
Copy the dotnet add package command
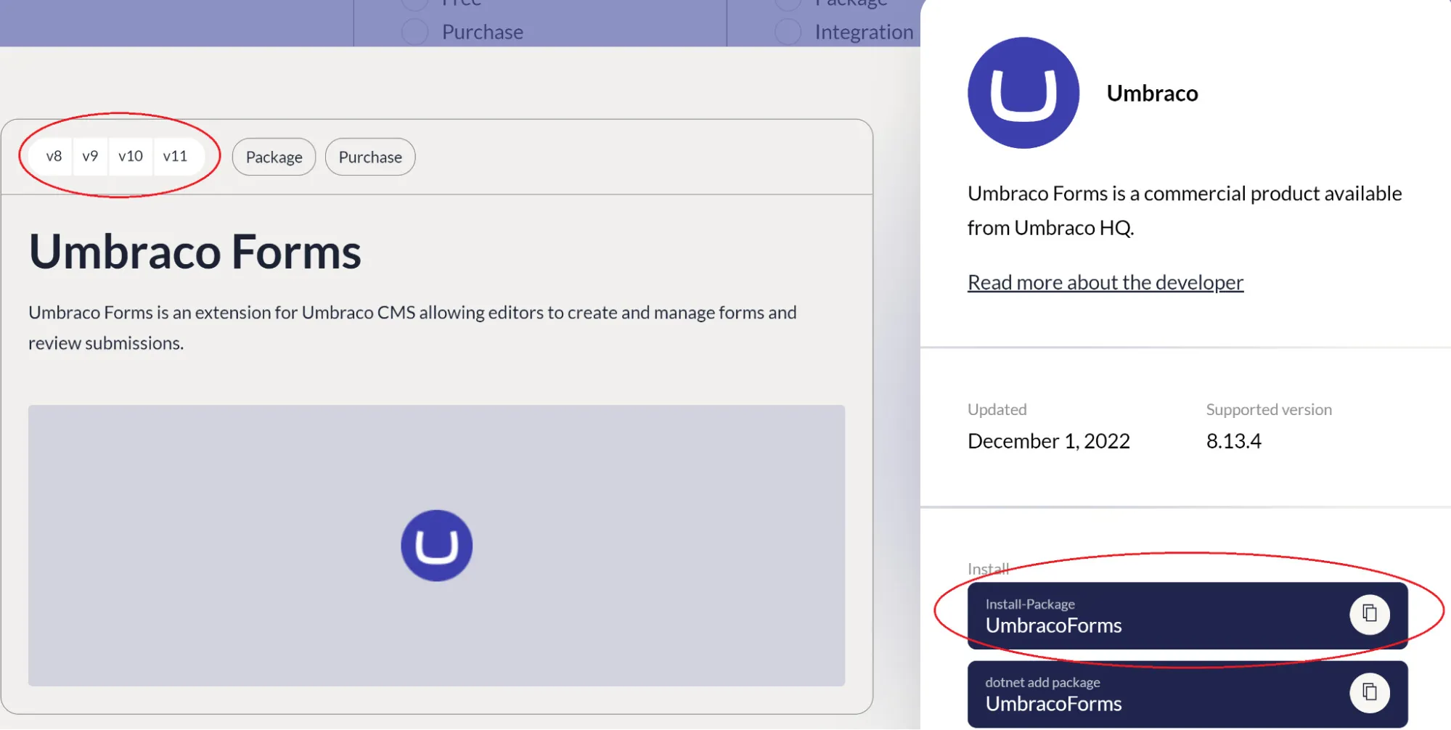(x=1370, y=692)
